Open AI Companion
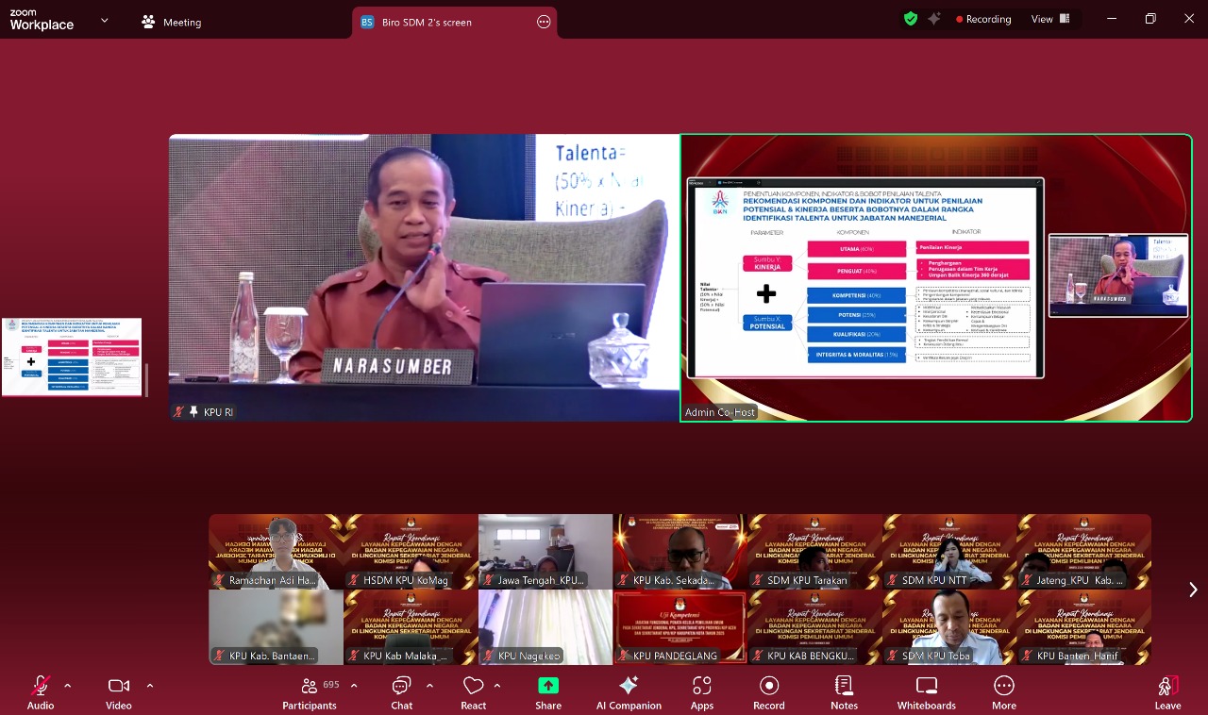The image size is (1208, 715). click(x=629, y=692)
